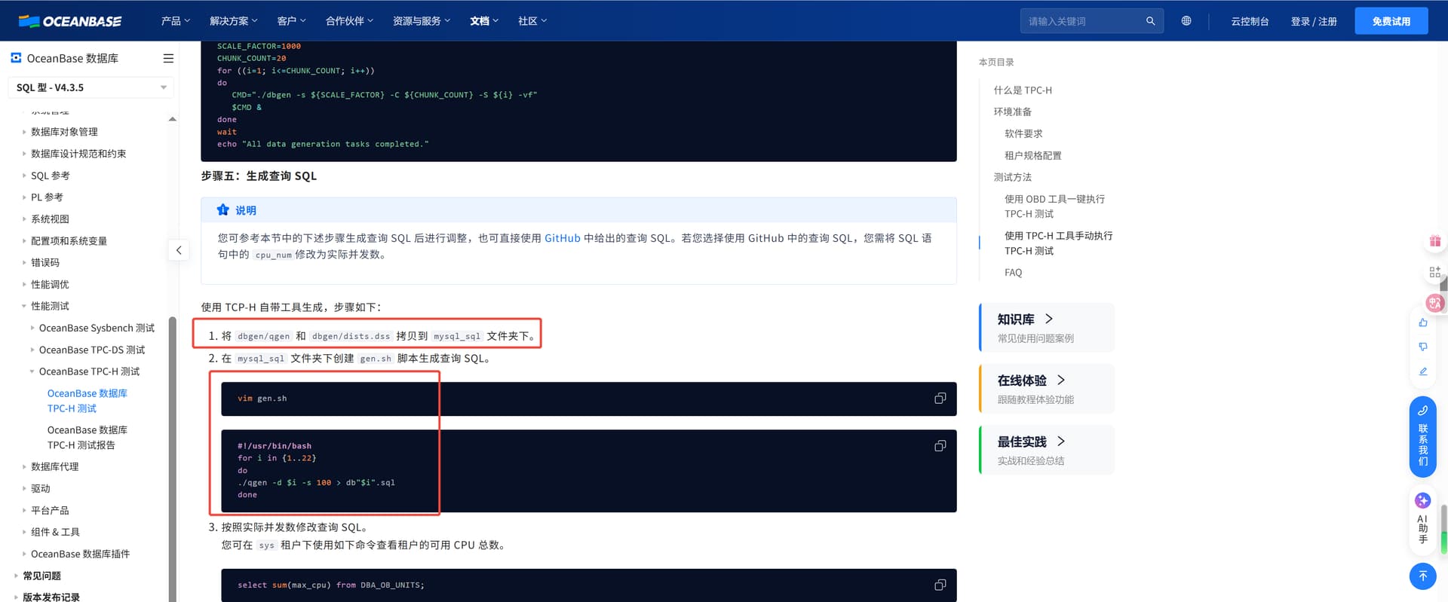Image resolution: width=1448 pixels, height=602 pixels.
Task: Click the thumbs-down feedback icon
Action: pos(1423,347)
